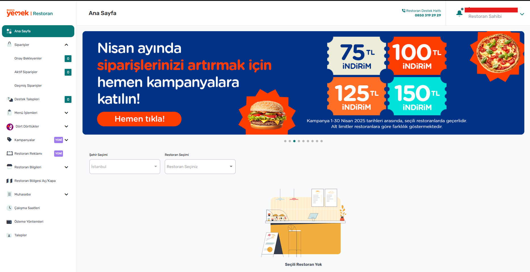
Task: Open the Şehir Seçimi İstanbul dropdown
Action: [x=125, y=167]
